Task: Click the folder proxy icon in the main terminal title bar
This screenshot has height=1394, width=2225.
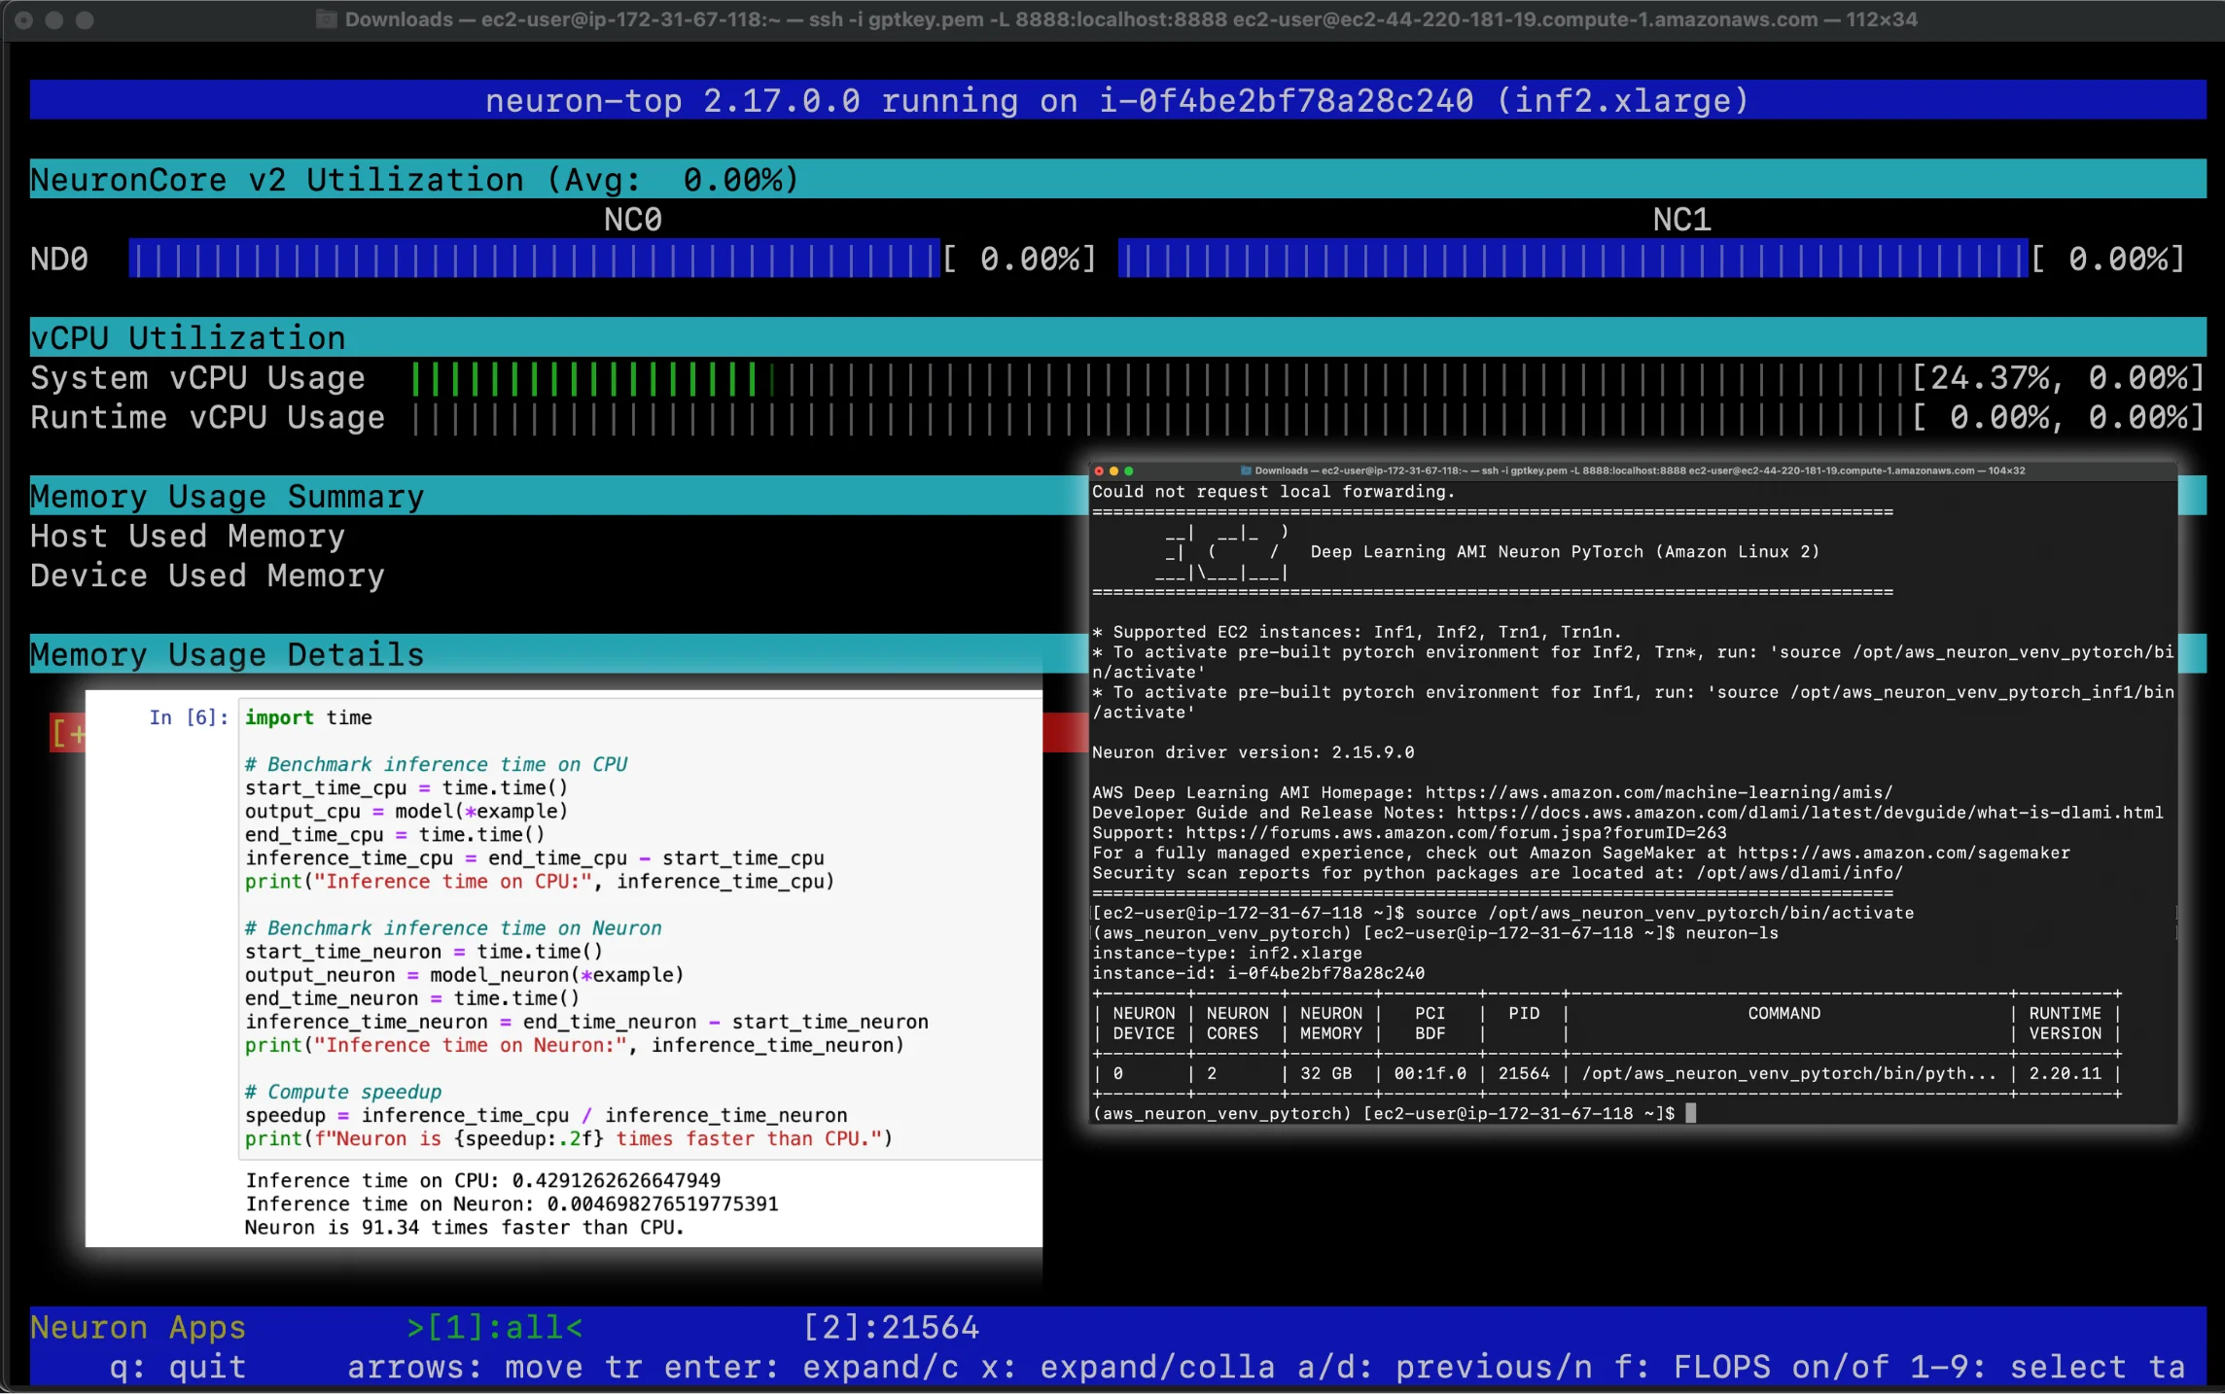Action: [327, 19]
